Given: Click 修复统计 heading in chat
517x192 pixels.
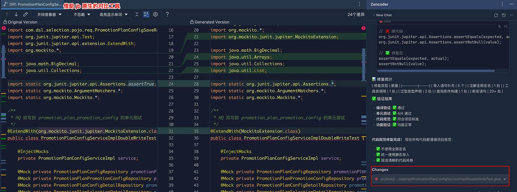Looking at the screenshot, I should 383,79.
